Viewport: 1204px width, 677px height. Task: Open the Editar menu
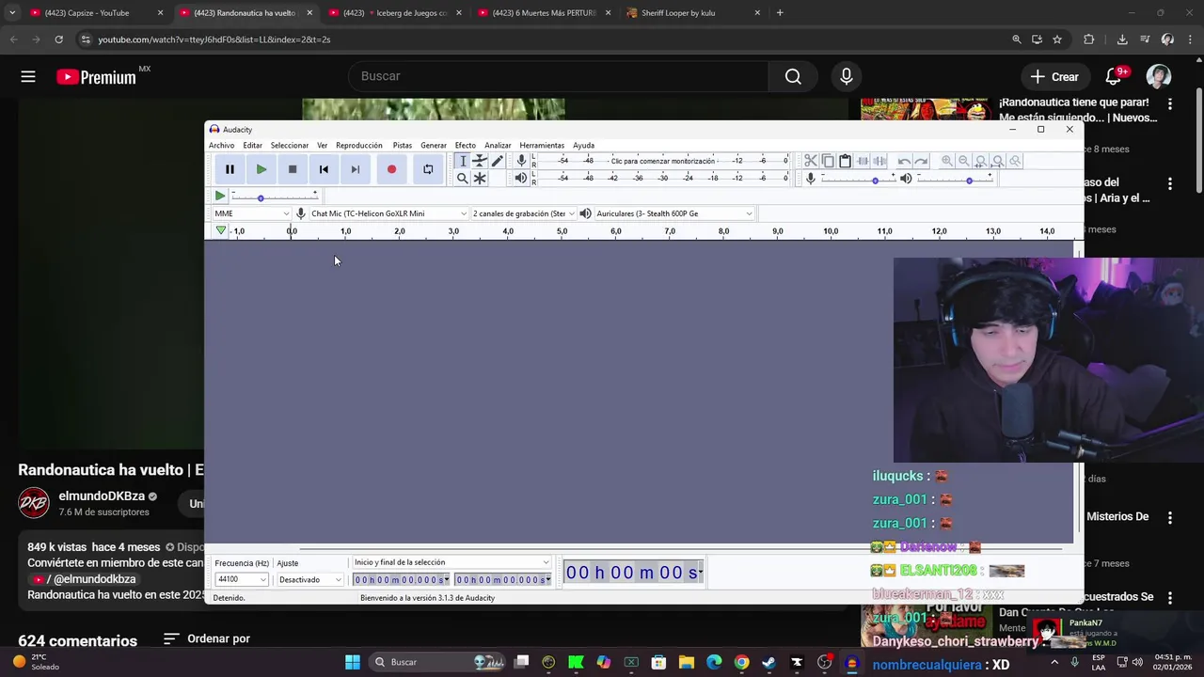252,146
